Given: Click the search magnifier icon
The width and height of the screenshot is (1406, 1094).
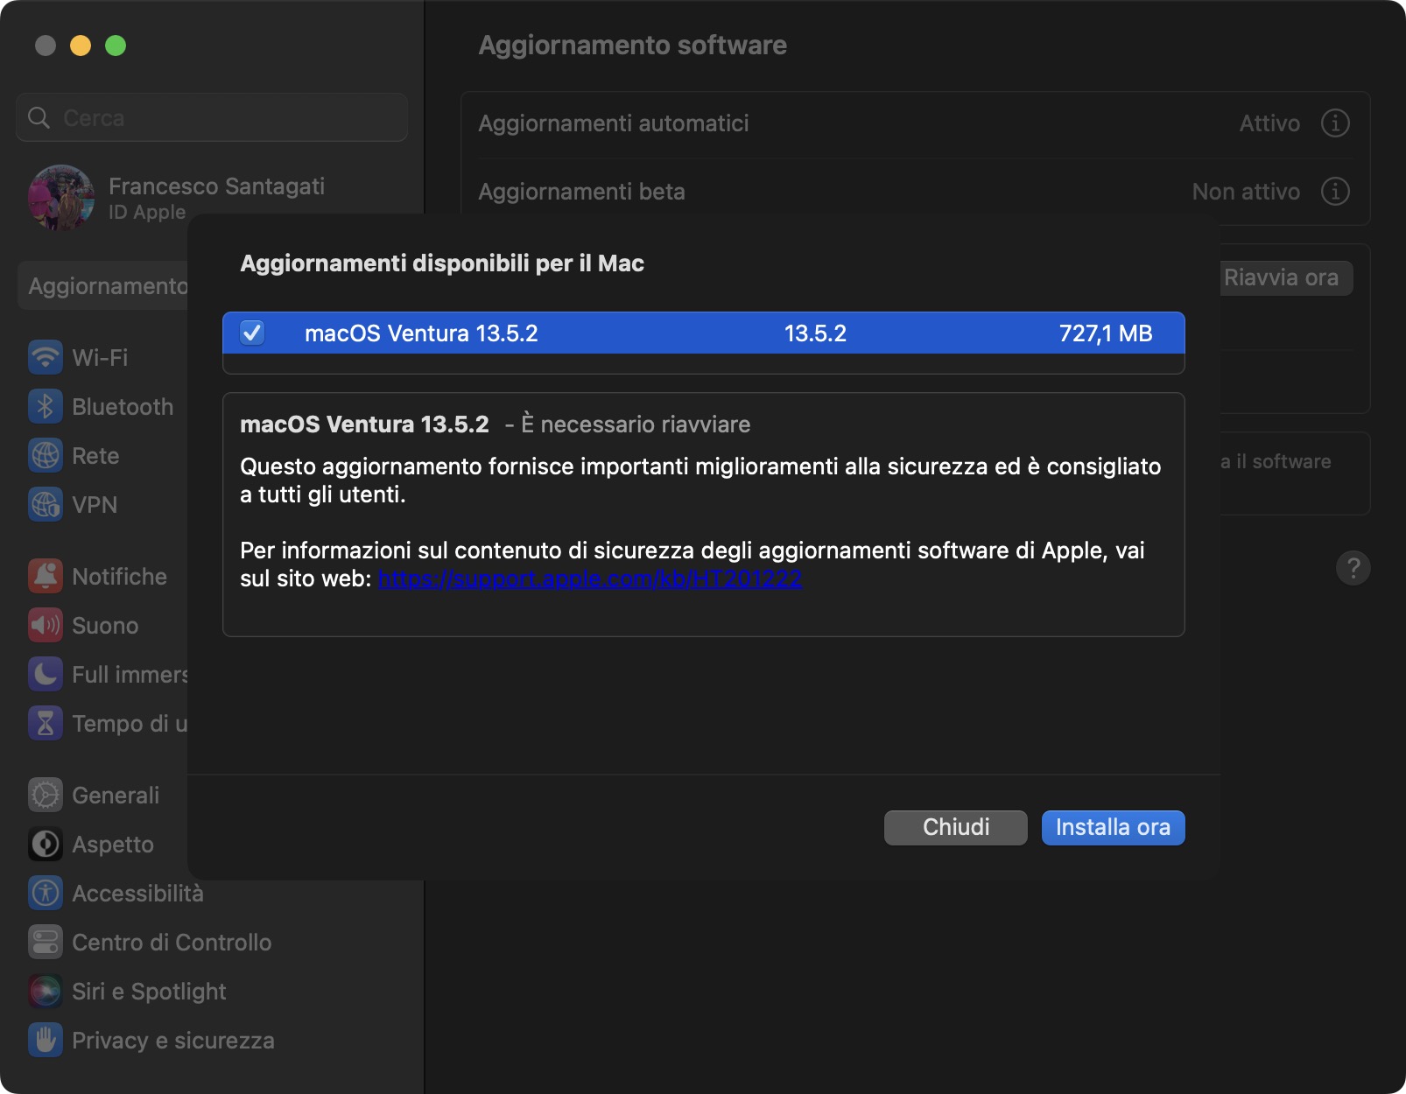Looking at the screenshot, I should click(x=39, y=117).
